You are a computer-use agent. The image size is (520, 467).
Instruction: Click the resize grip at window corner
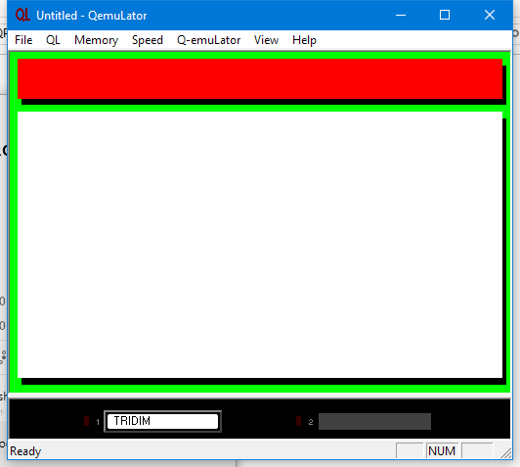(506, 452)
